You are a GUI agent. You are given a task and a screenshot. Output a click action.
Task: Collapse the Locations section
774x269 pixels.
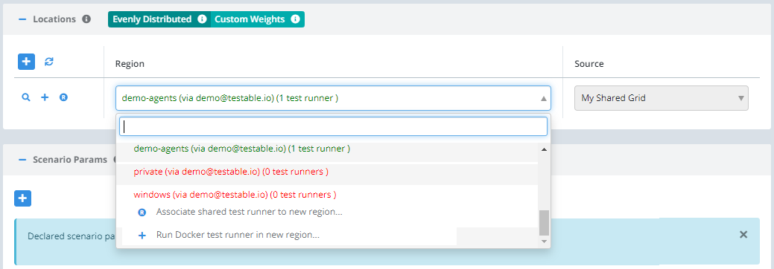point(22,19)
